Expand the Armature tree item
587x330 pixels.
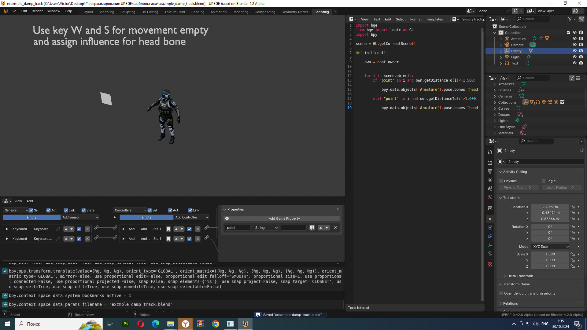(501, 39)
